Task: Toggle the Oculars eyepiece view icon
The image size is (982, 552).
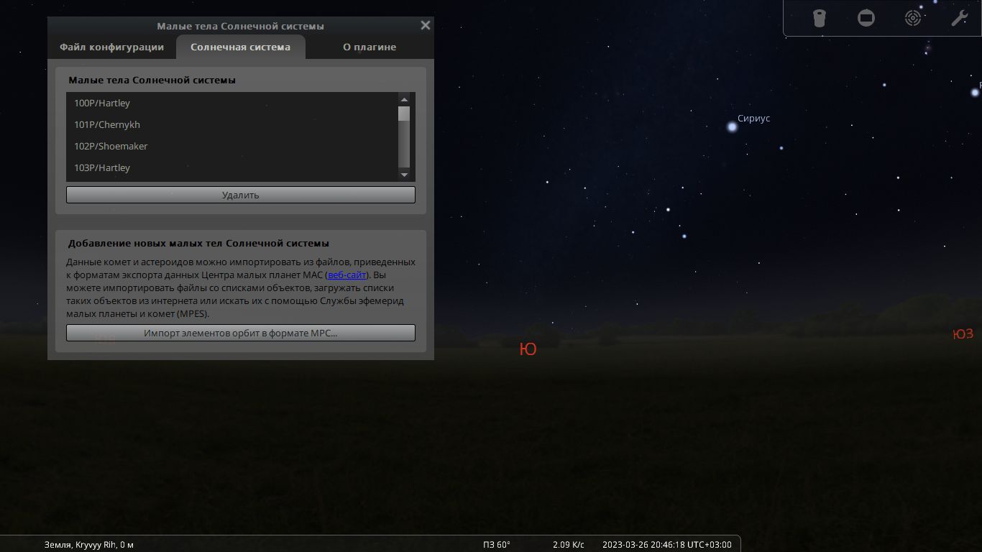Action: pyautogui.click(x=819, y=18)
